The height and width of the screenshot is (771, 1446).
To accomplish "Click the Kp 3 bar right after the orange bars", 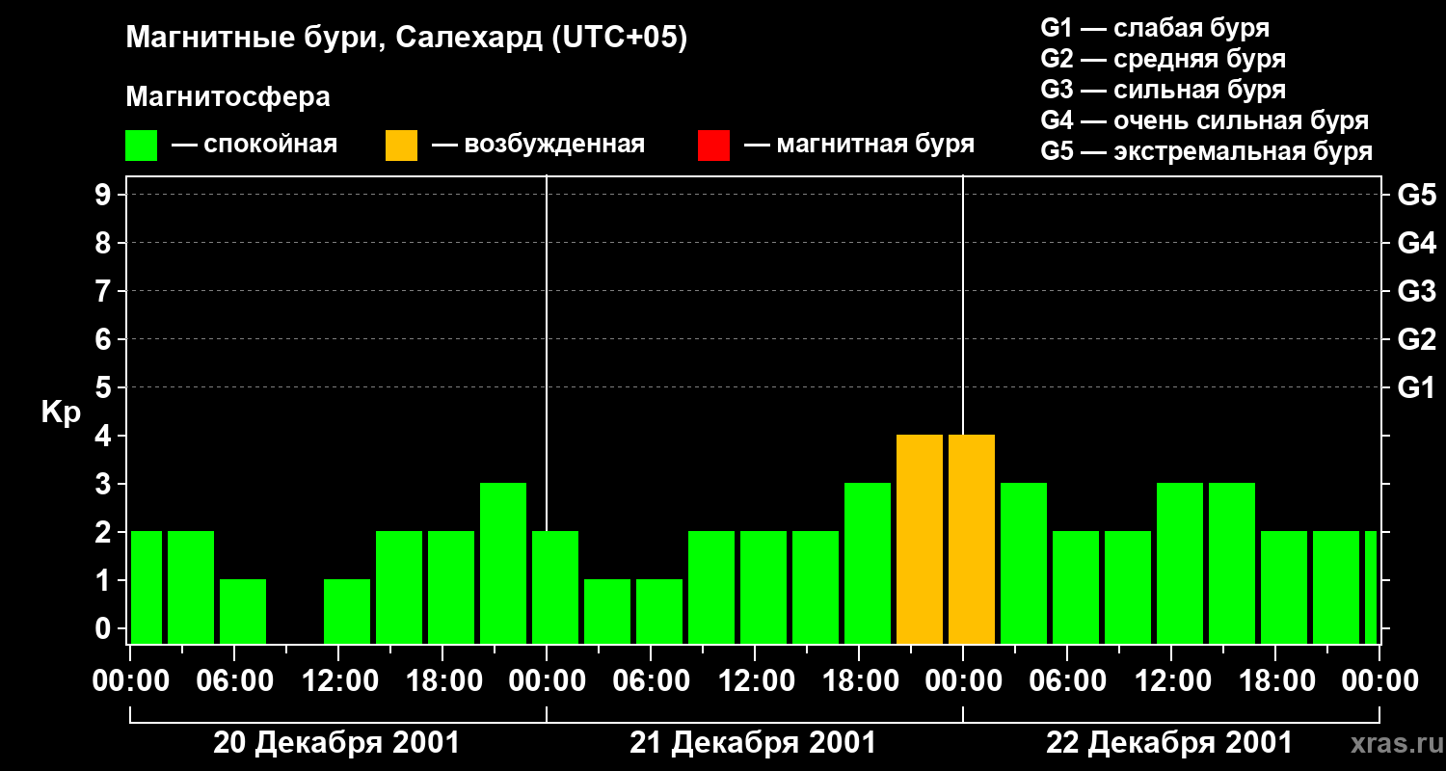I will coord(1024,564).
